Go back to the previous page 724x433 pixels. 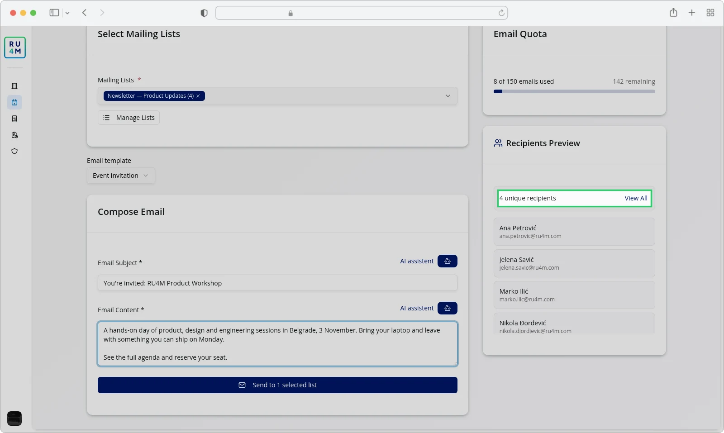[x=84, y=13]
